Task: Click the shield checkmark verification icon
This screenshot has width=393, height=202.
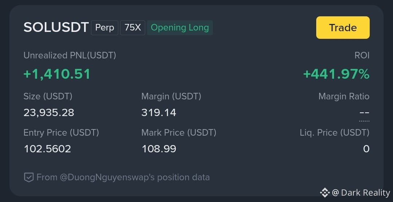Action: [29, 178]
